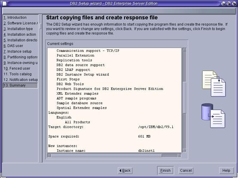Click the 'Current settings' group label

60,44
